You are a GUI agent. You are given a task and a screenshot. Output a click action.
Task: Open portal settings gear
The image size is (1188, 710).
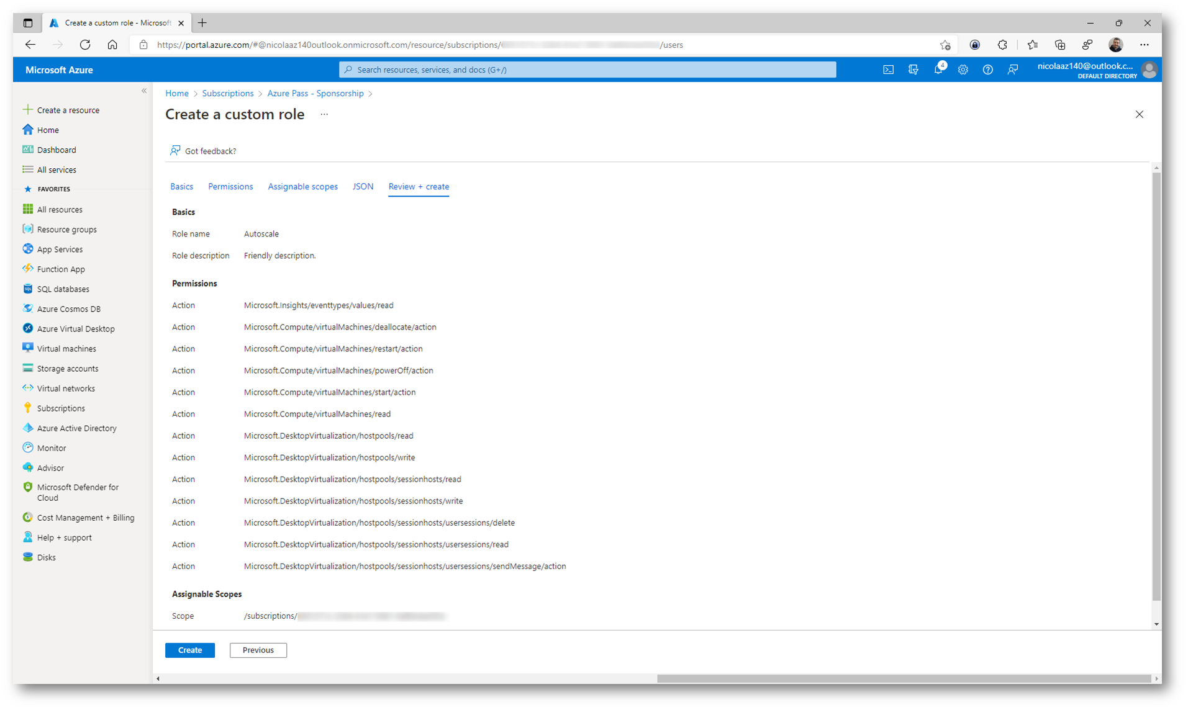(963, 70)
